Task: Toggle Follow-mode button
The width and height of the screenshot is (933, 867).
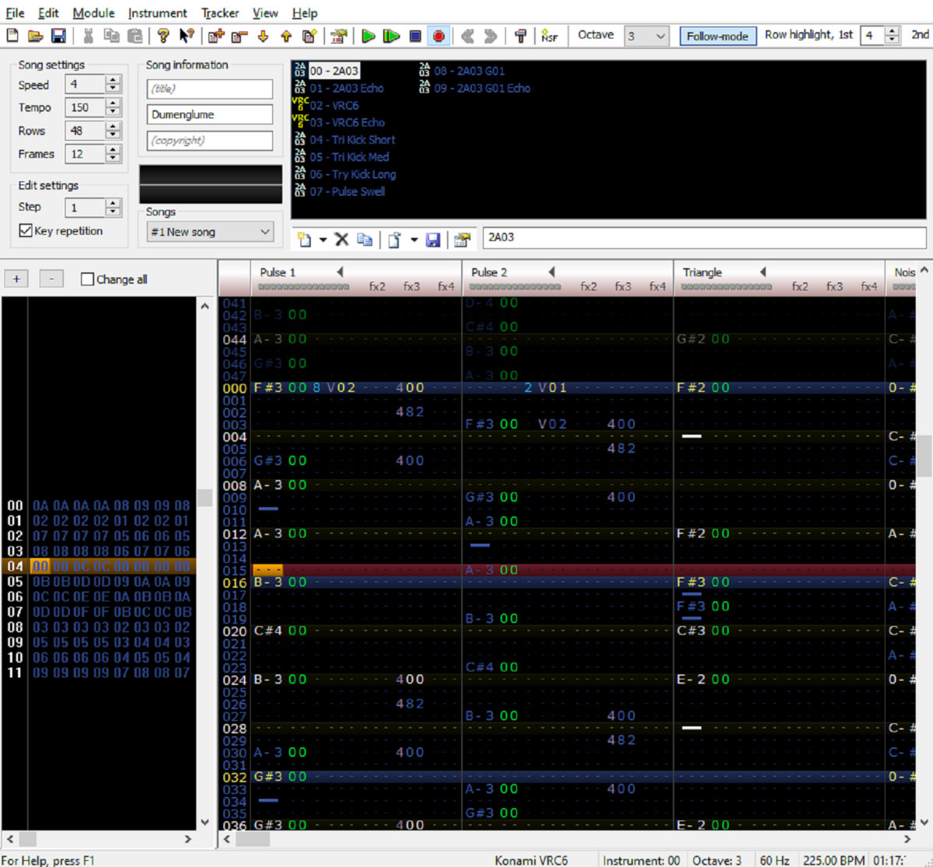Action: click(x=718, y=36)
